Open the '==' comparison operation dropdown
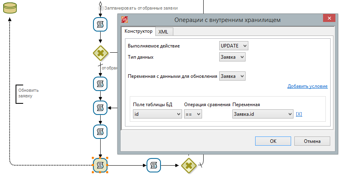341x176 pixels. tap(193, 114)
